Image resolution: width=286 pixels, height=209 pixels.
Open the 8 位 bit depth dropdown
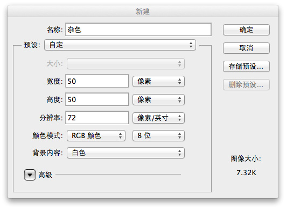[158, 135]
